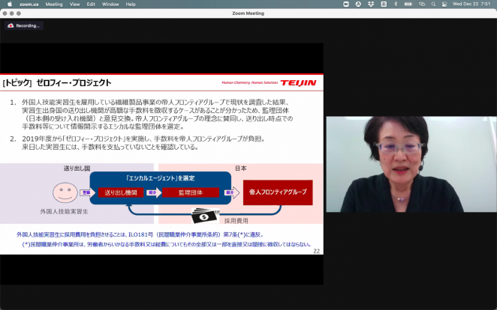Open Control Center icon in menu bar

[x=443, y=4]
